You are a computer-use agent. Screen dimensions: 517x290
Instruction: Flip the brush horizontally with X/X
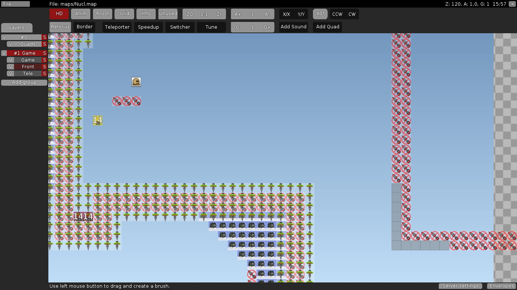point(286,14)
